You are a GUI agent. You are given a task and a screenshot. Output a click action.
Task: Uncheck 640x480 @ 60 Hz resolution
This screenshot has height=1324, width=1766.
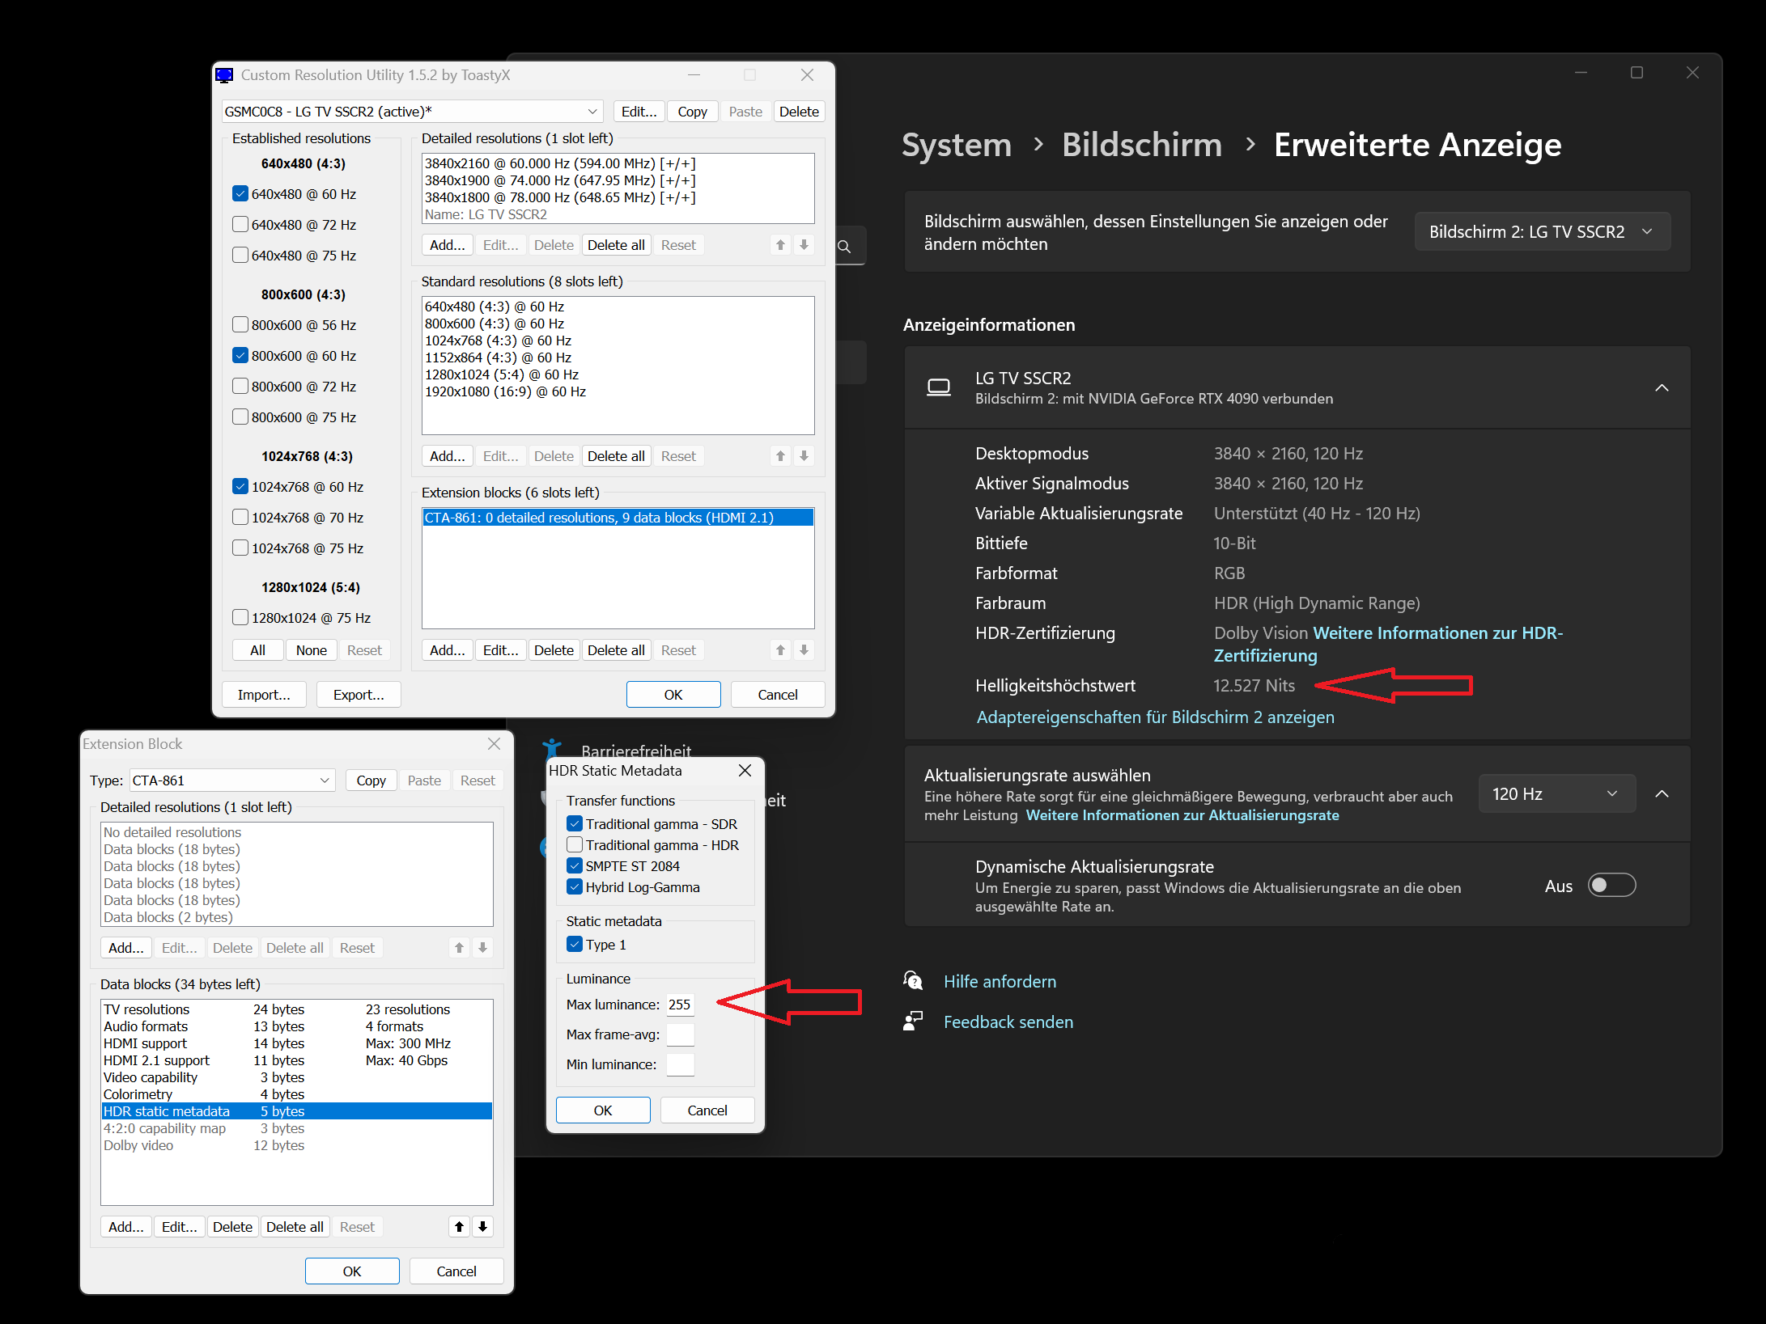240,194
